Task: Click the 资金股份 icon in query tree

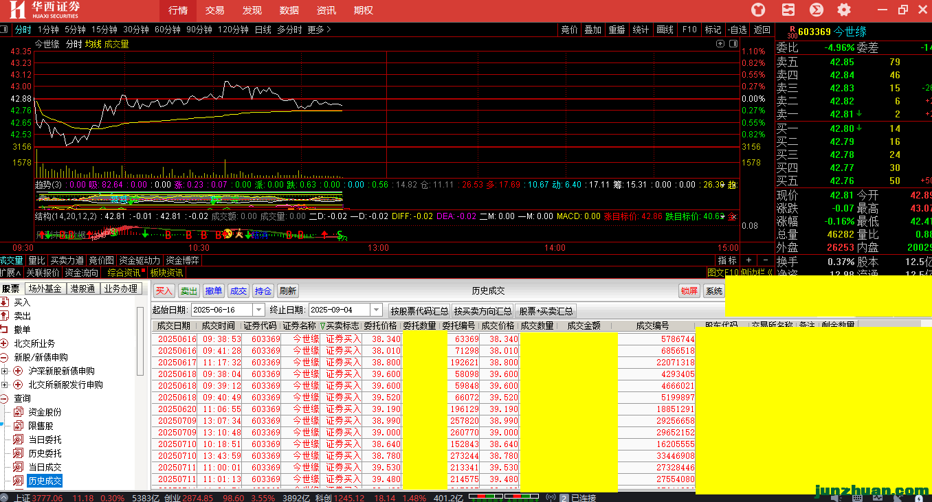Action: (x=19, y=412)
